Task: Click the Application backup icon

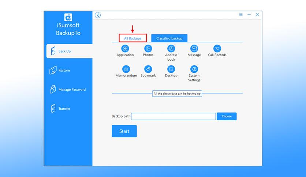Action: [x=125, y=49]
